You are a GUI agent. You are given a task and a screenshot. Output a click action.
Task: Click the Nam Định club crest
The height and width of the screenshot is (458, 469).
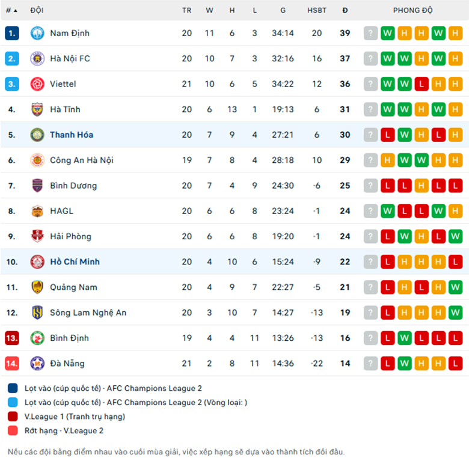[37, 33]
